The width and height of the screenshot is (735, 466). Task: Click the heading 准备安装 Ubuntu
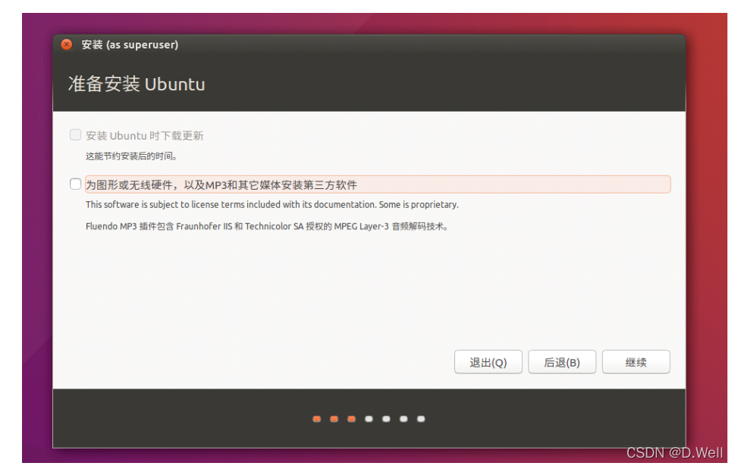[137, 84]
